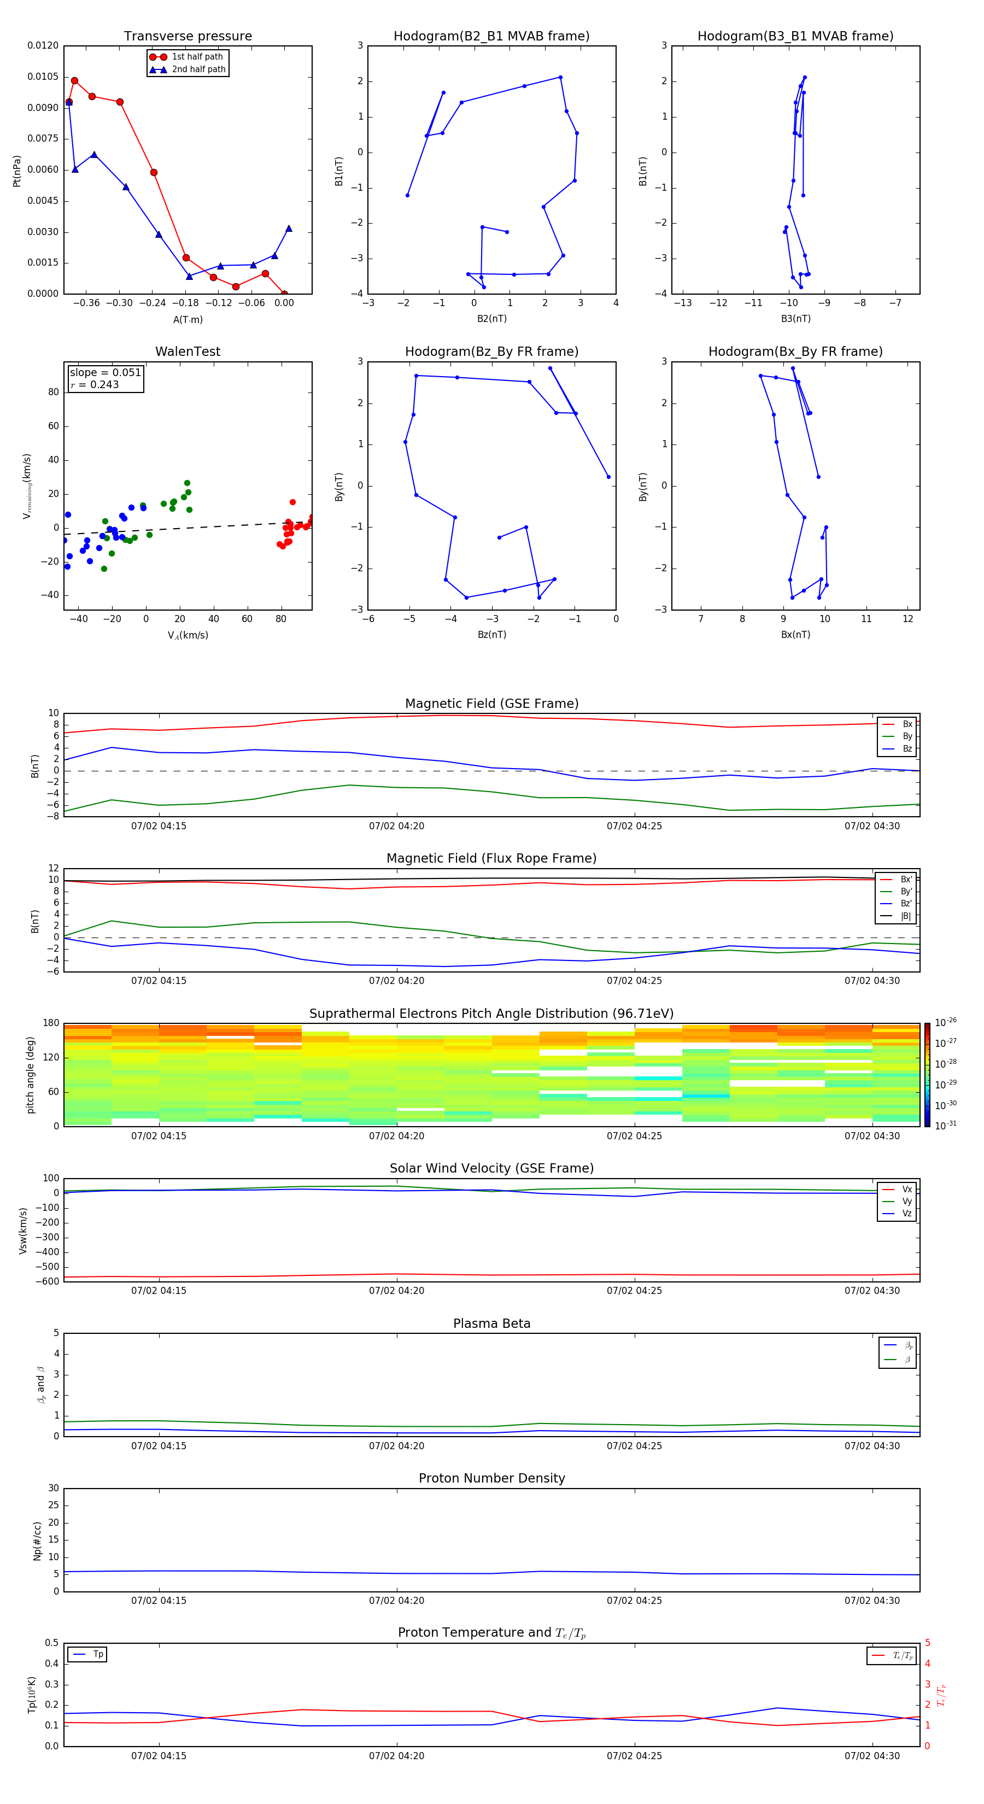Click the 'Plasma Beta' panel title
This screenshot has height=1804, width=984.
point(491,1323)
